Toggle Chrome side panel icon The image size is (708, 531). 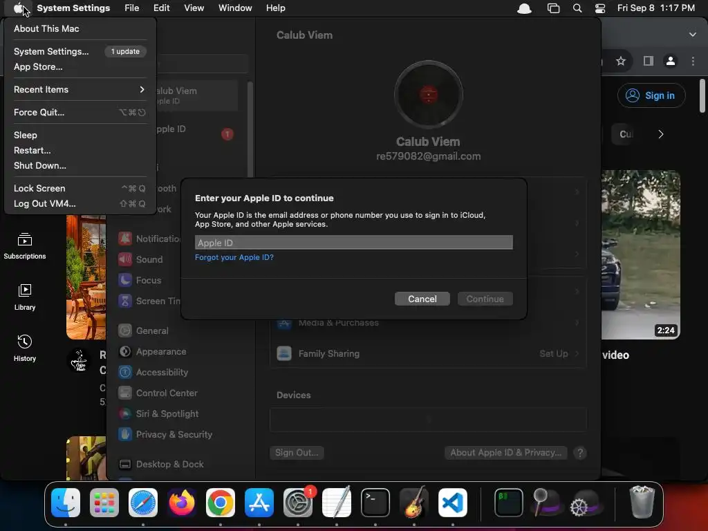coord(649,61)
